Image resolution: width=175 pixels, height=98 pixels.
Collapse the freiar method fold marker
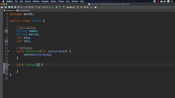tap(9, 65)
